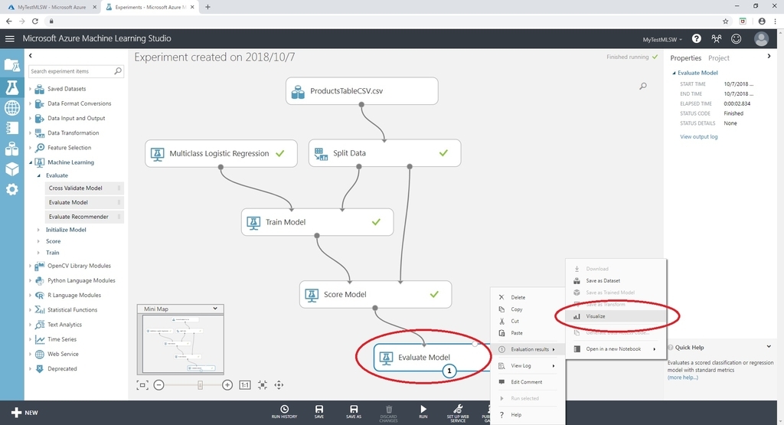This screenshot has width=784, height=425.
Task: Select Help in the context menu
Action: [528, 414]
